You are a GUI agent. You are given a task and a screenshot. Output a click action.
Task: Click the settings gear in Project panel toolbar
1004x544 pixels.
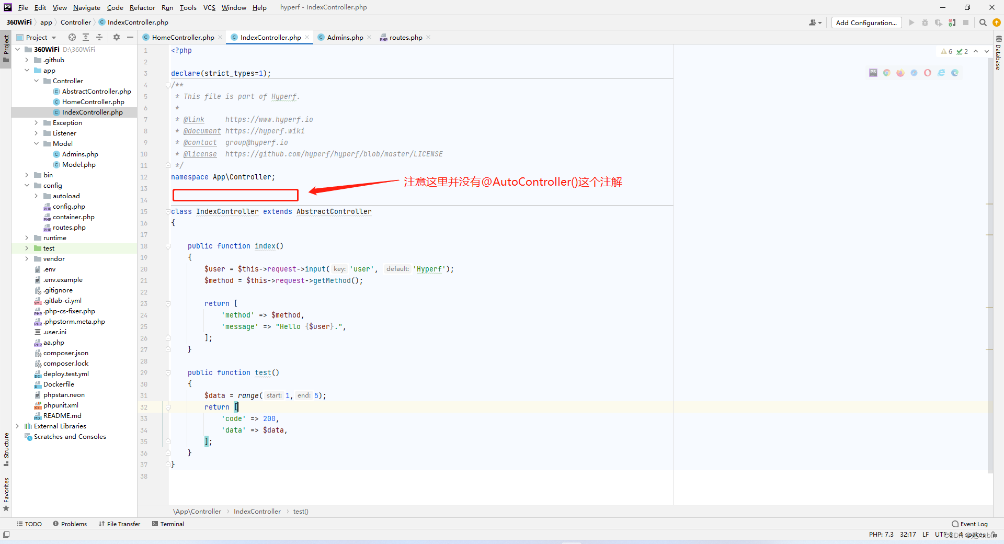click(x=116, y=37)
